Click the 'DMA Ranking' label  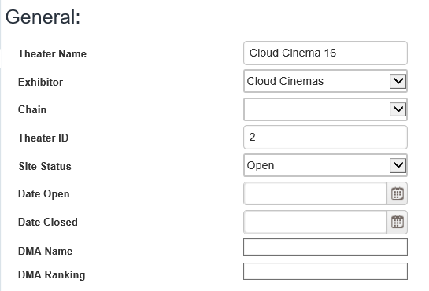coord(52,275)
